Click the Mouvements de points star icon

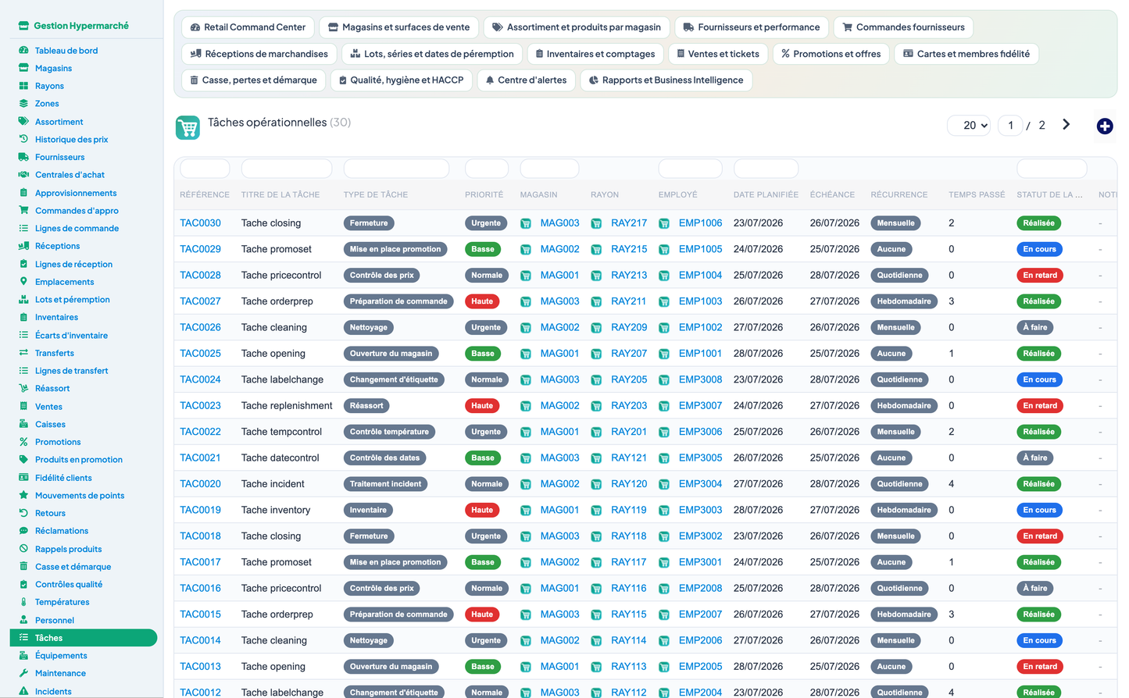point(23,495)
